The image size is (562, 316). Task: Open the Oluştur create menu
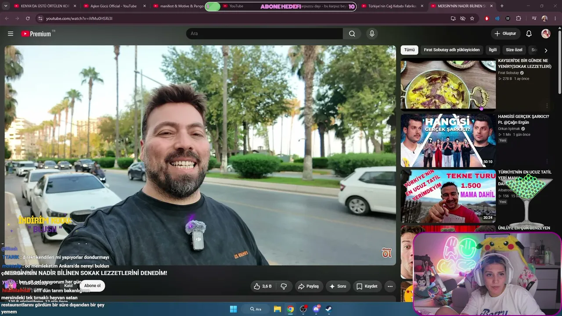[x=505, y=34]
